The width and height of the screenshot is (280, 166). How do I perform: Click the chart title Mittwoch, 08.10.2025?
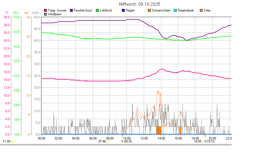click(x=140, y=4)
